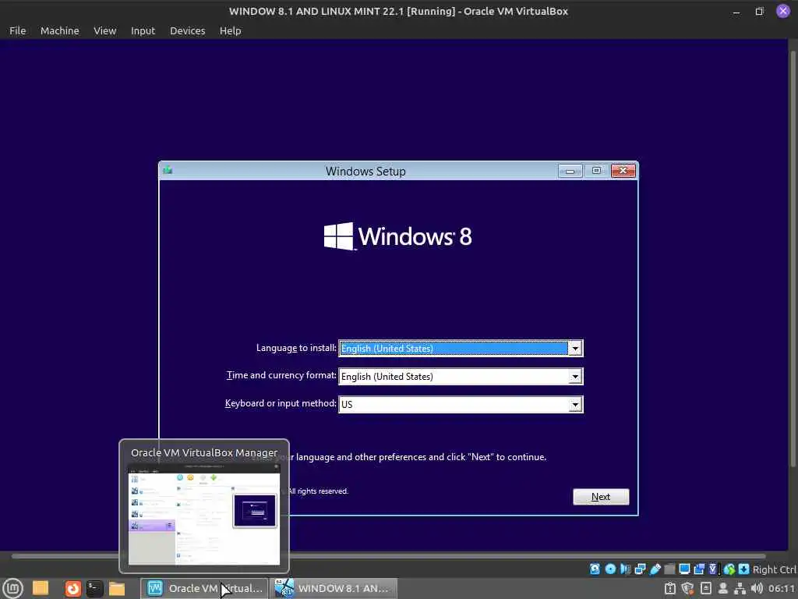Click the mouse integration status icon

click(x=729, y=569)
